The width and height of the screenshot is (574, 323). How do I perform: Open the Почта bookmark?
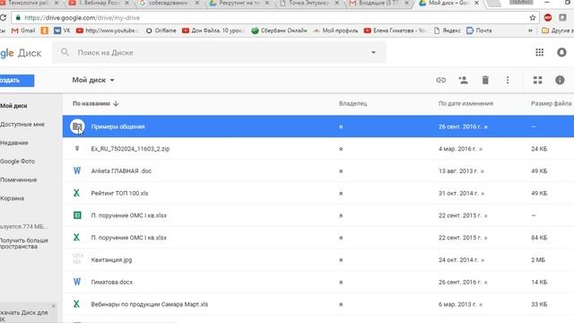(479, 31)
